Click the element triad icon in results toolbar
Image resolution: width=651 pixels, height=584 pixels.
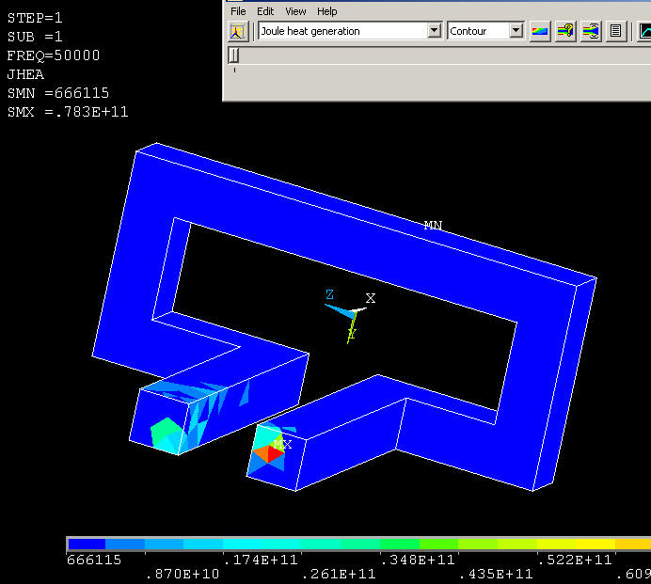click(237, 31)
